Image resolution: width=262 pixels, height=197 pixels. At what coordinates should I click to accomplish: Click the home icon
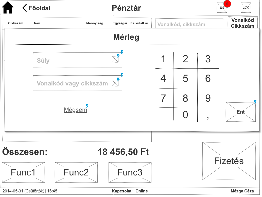(8, 8)
